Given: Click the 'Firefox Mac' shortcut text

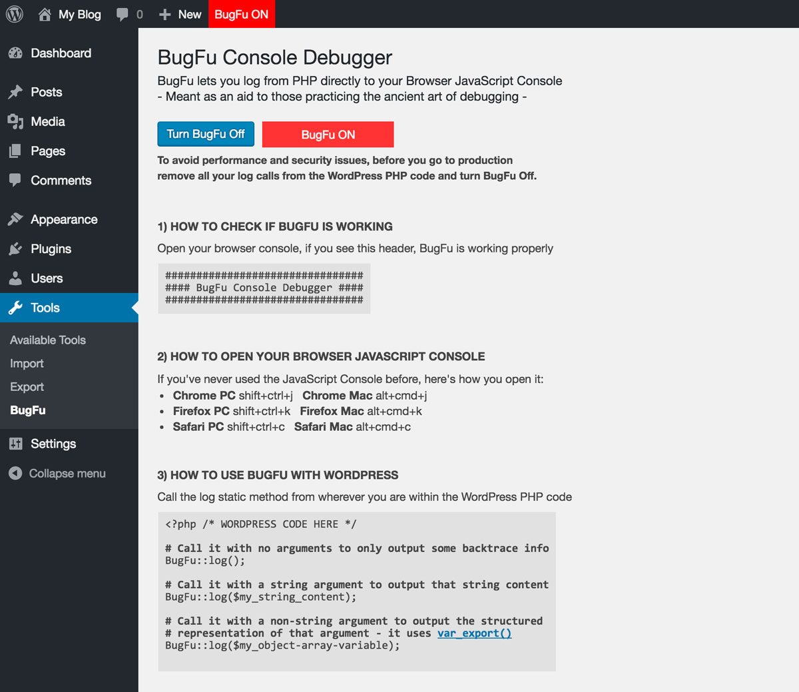Looking at the screenshot, I should (361, 412).
